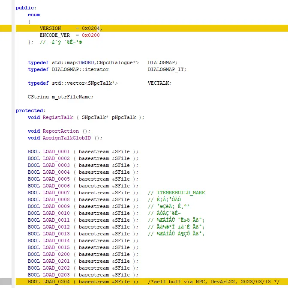The image size is (288, 288).
Task: Click DIALOGMAP::iterator type text
Action: pyautogui.click(x=81, y=69)
